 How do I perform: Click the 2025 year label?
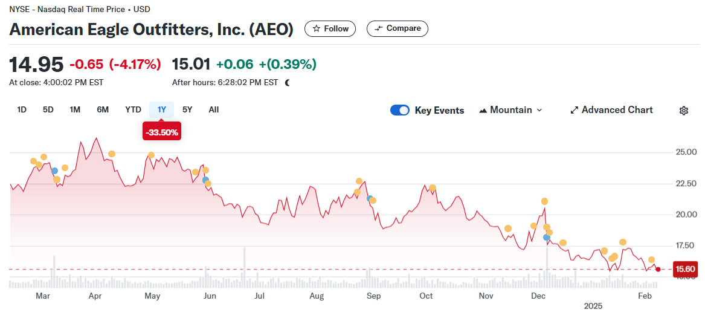point(593,306)
